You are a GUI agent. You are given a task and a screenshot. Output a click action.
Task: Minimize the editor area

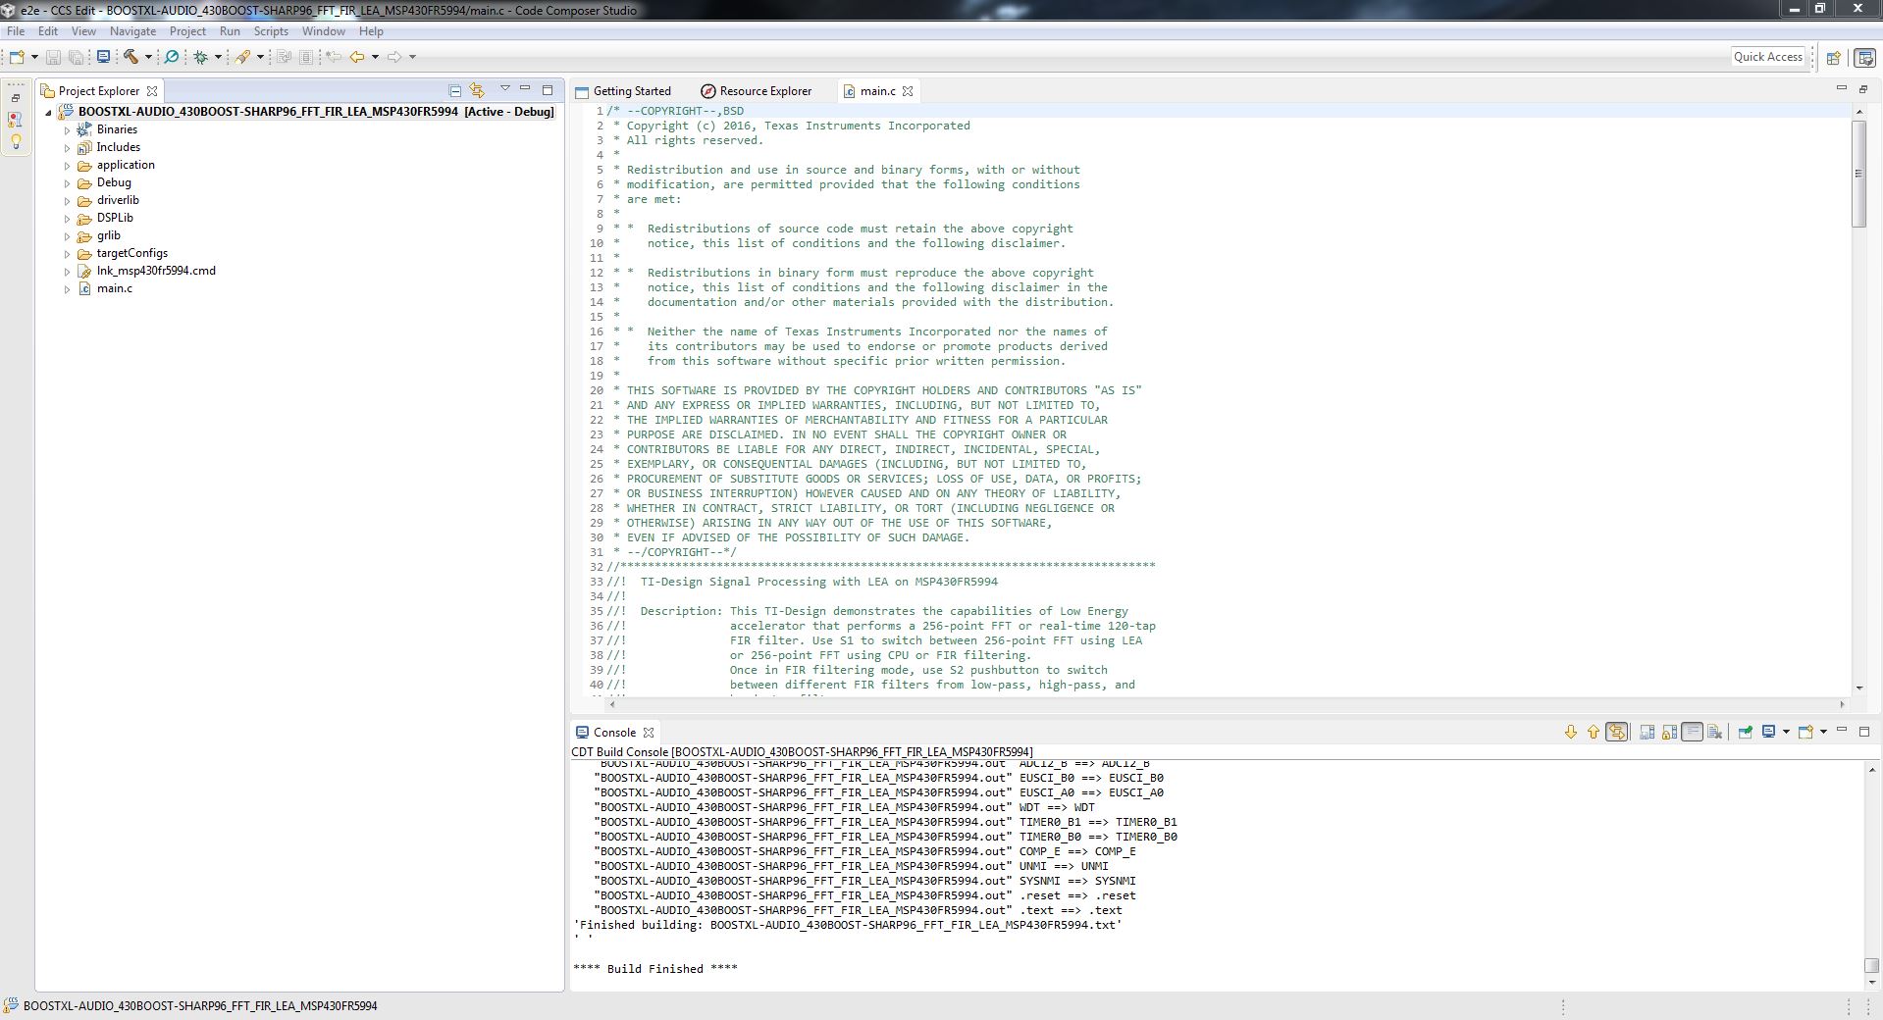tap(1841, 88)
